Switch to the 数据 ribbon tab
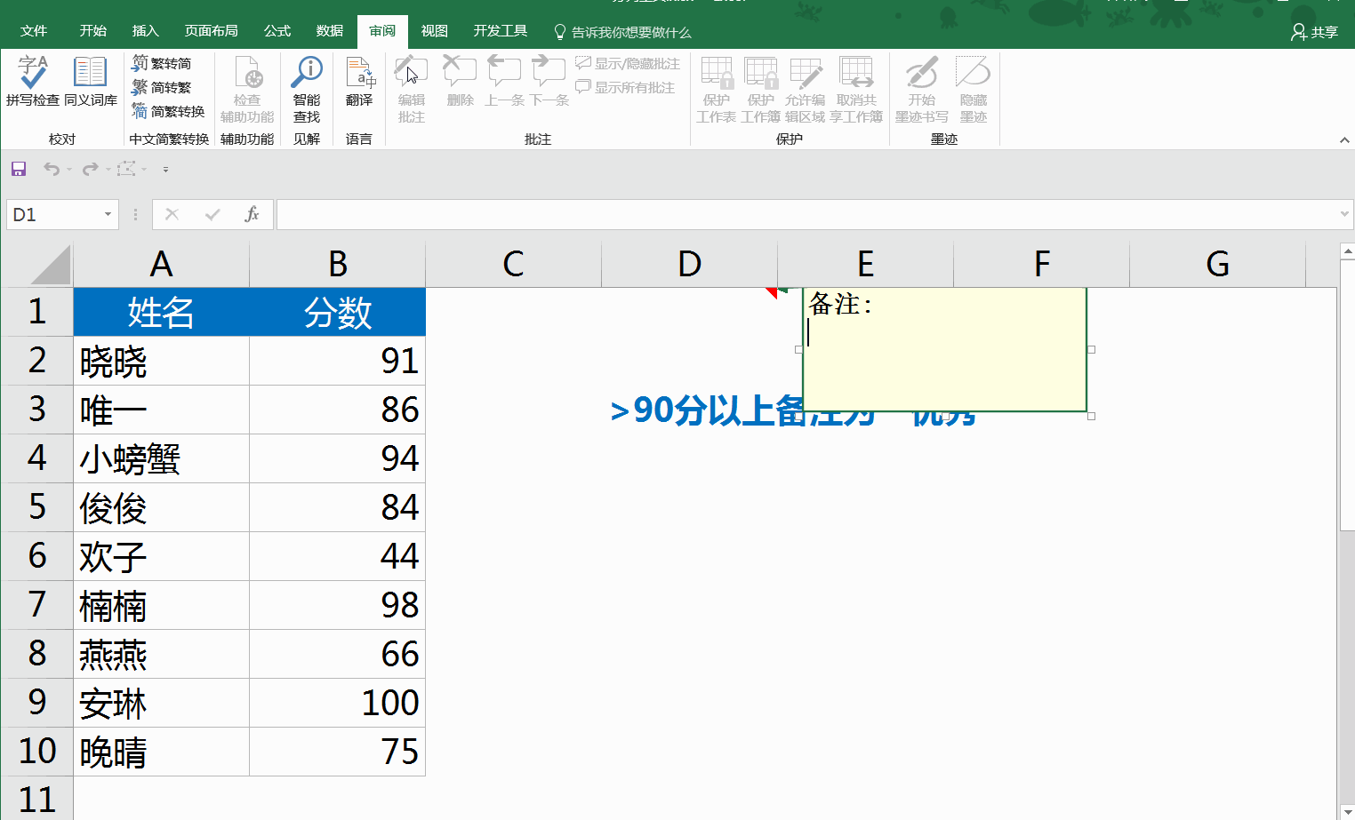Screen dimensions: 1355x820 pyautogui.click(x=329, y=29)
